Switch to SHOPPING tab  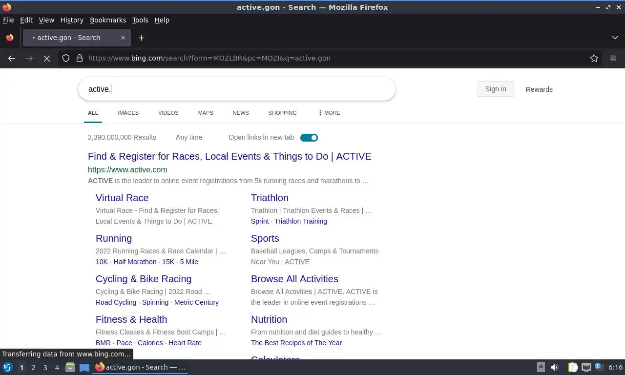point(282,113)
